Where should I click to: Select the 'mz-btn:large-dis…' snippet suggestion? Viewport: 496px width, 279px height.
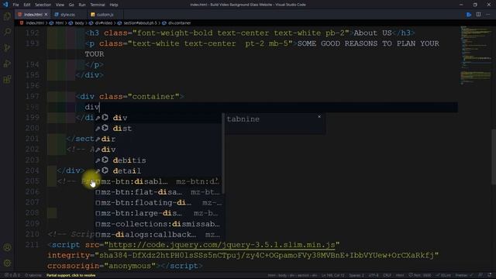(158, 213)
